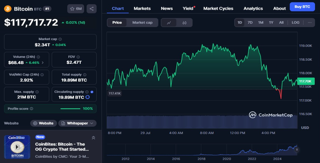Click the orange Bitcoin logo icon
Screen dimensions: 320x163
pos(8,9)
